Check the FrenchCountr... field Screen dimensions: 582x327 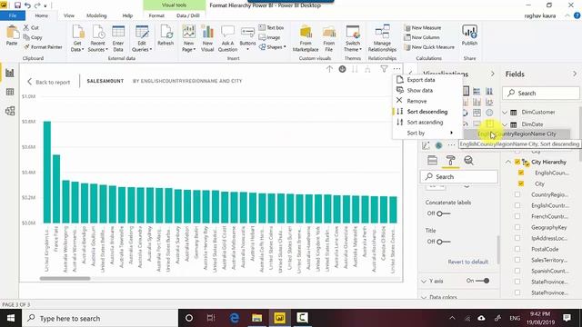pos(517,216)
